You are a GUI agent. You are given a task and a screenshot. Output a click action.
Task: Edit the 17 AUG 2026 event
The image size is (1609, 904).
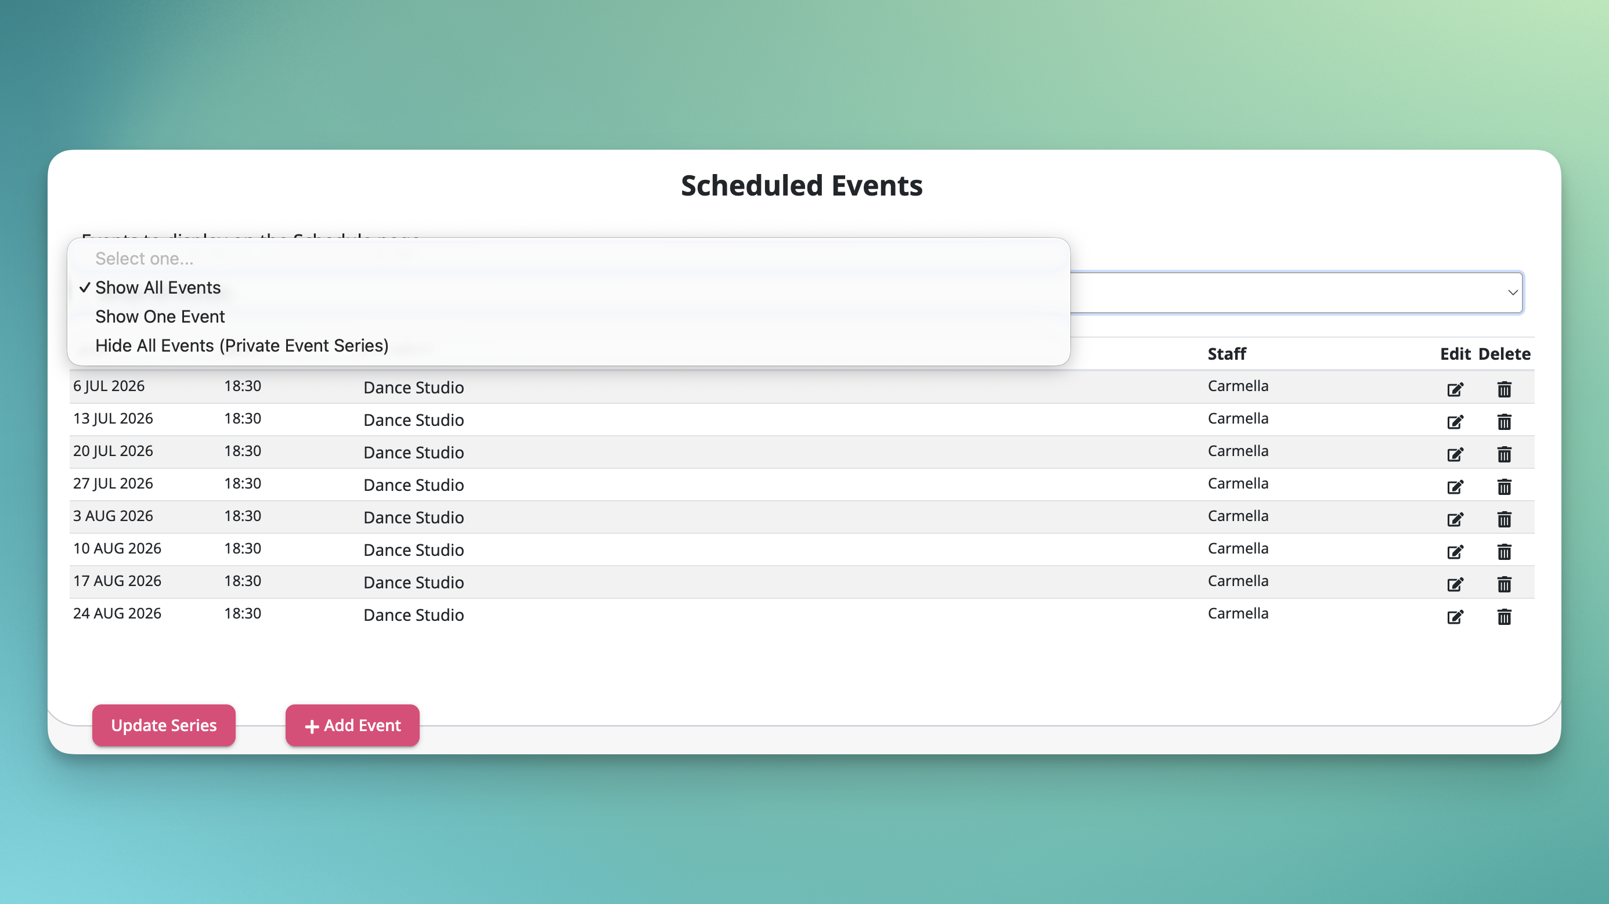tap(1455, 584)
